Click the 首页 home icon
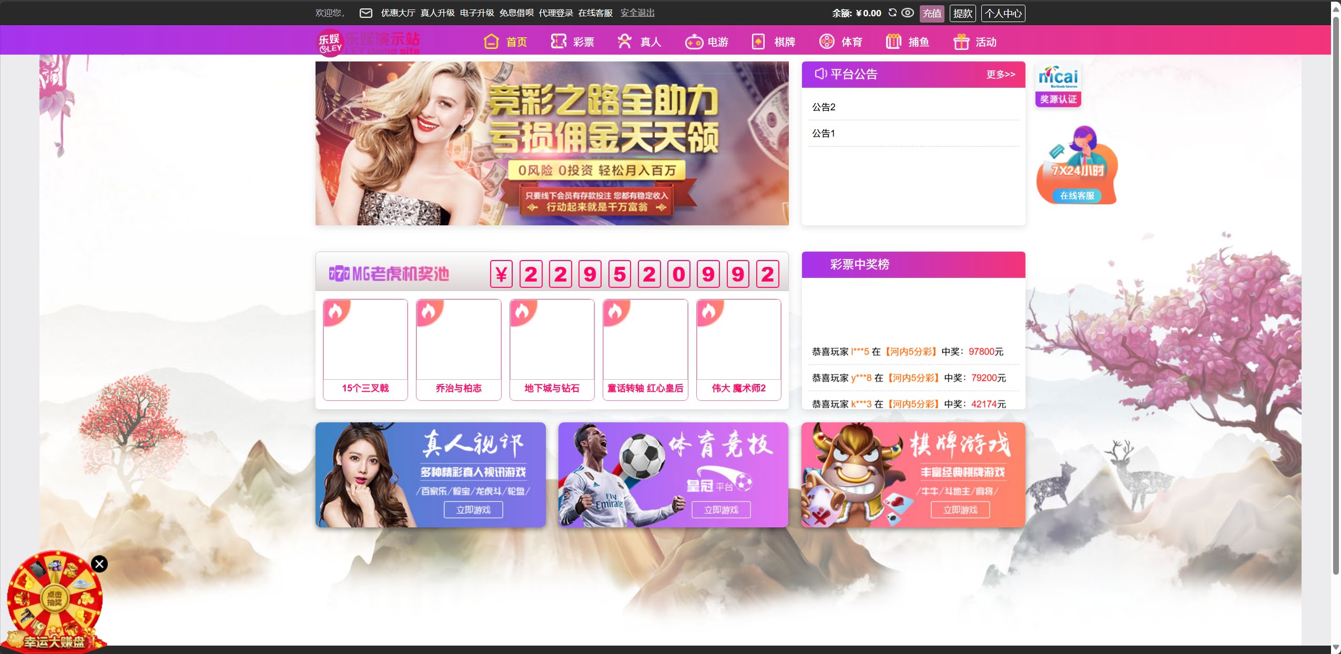This screenshot has width=1341, height=654. coord(491,41)
